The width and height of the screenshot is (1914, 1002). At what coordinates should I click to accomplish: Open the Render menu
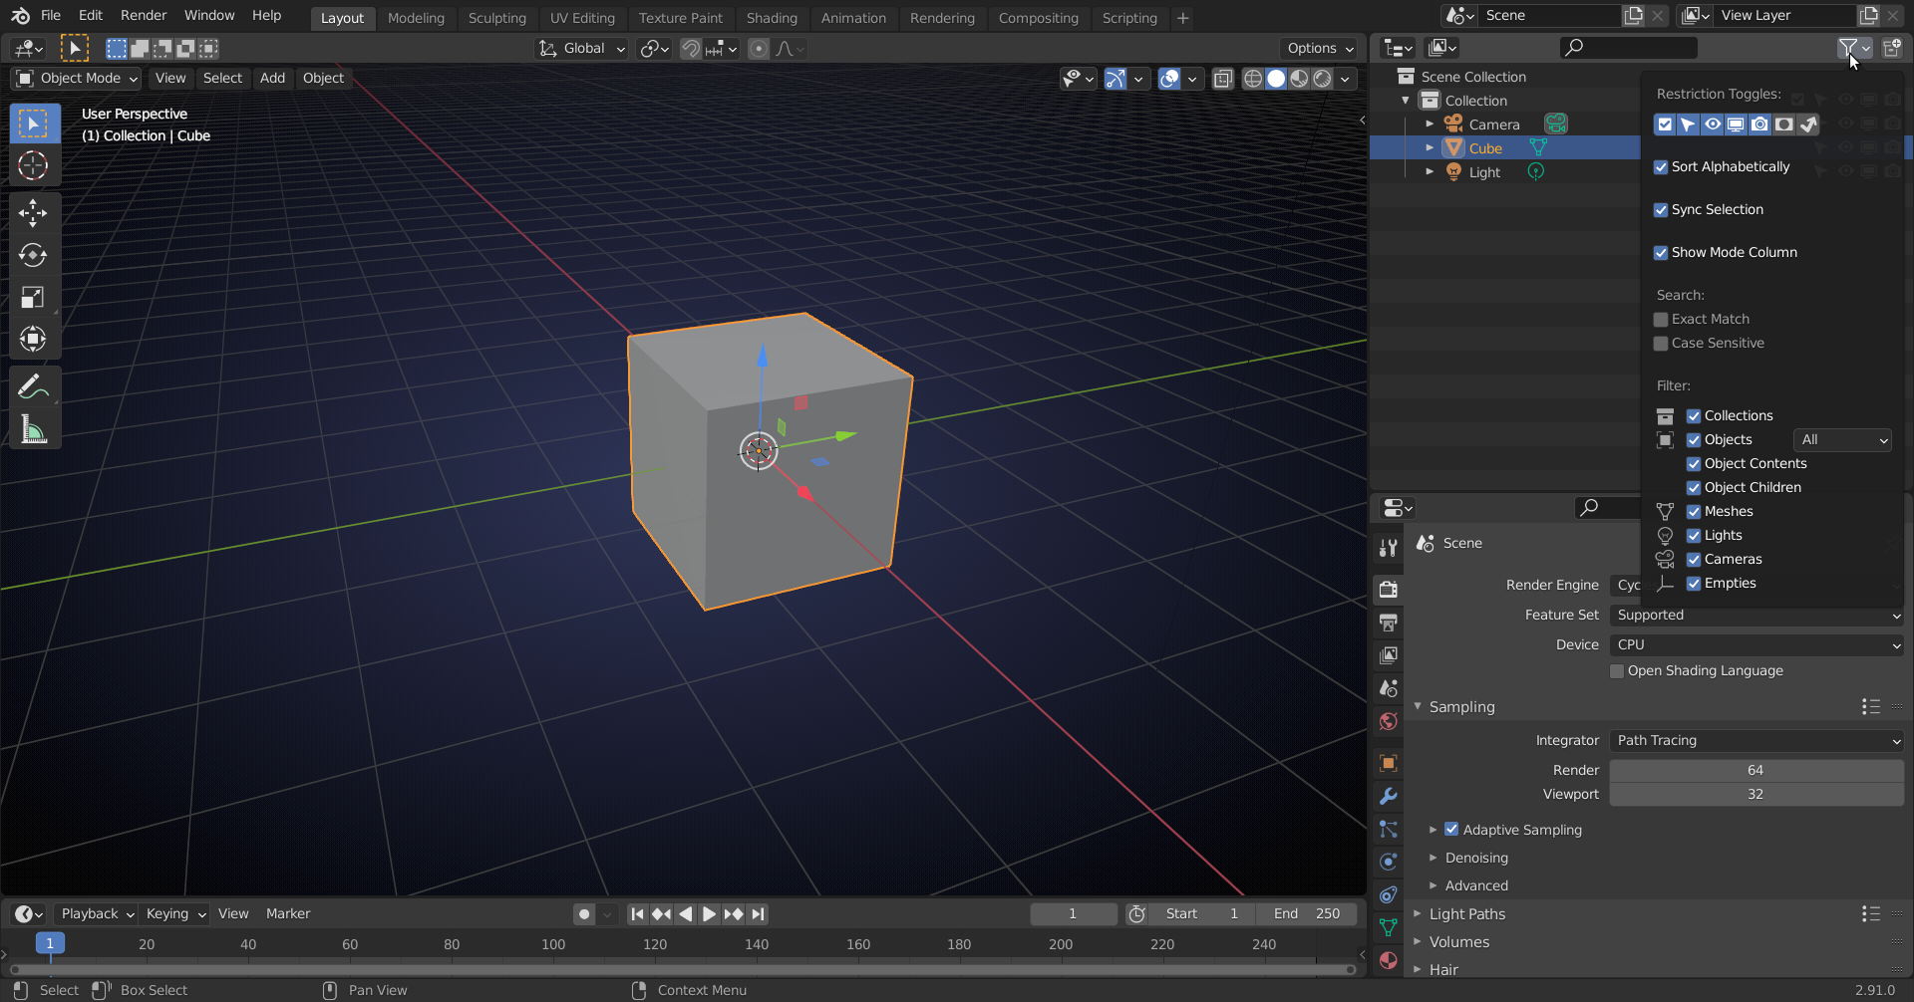pyautogui.click(x=144, y=16)
